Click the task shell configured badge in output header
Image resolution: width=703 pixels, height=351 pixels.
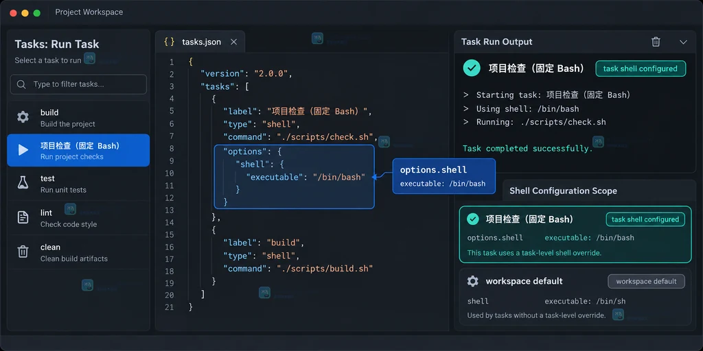[x=641, y=69]
